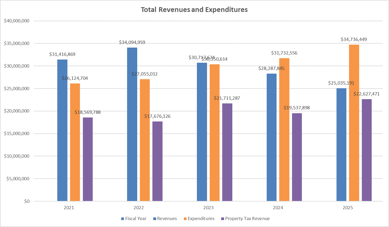Click data label $34,094,959
Screen dimensions: 389x227
tap(132, 42)
